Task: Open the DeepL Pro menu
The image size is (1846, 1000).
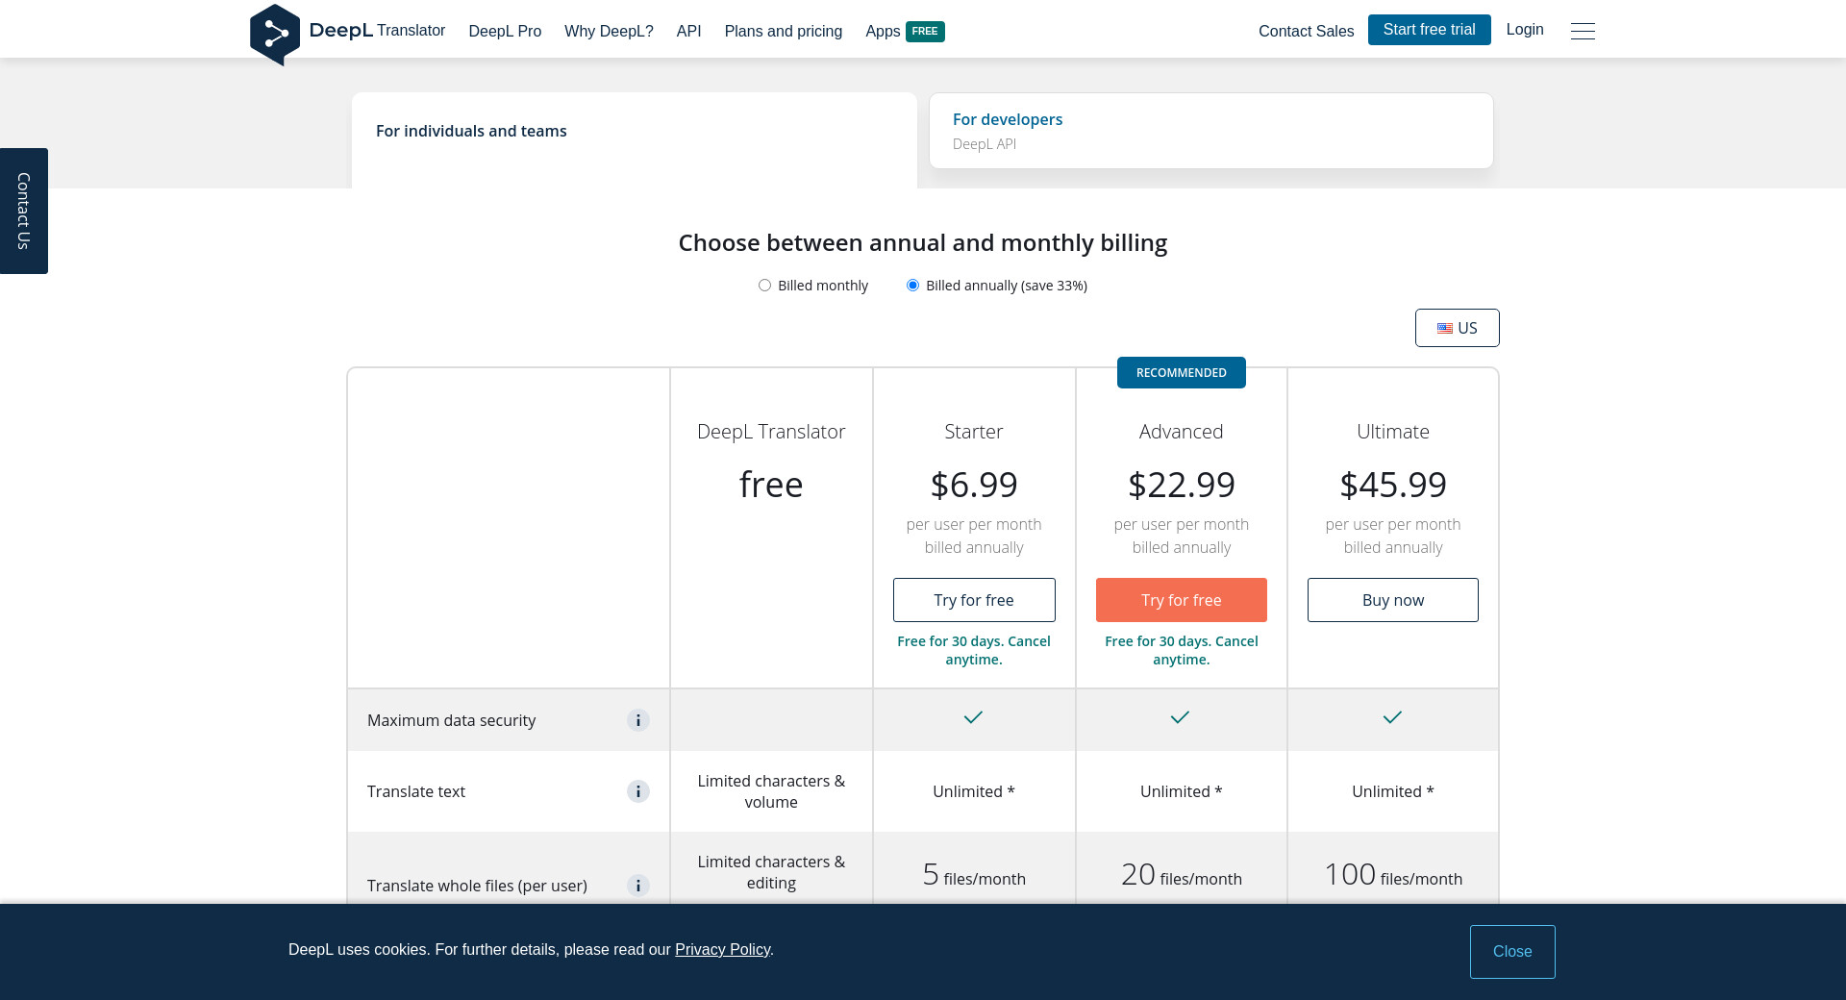Action: click(x=505, y=31)
